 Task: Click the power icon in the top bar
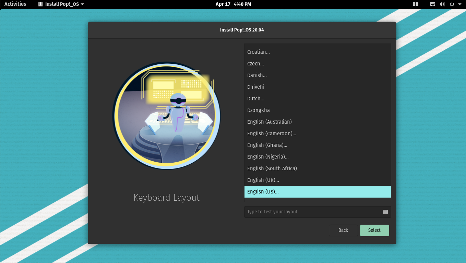click(x=452, y=4)
